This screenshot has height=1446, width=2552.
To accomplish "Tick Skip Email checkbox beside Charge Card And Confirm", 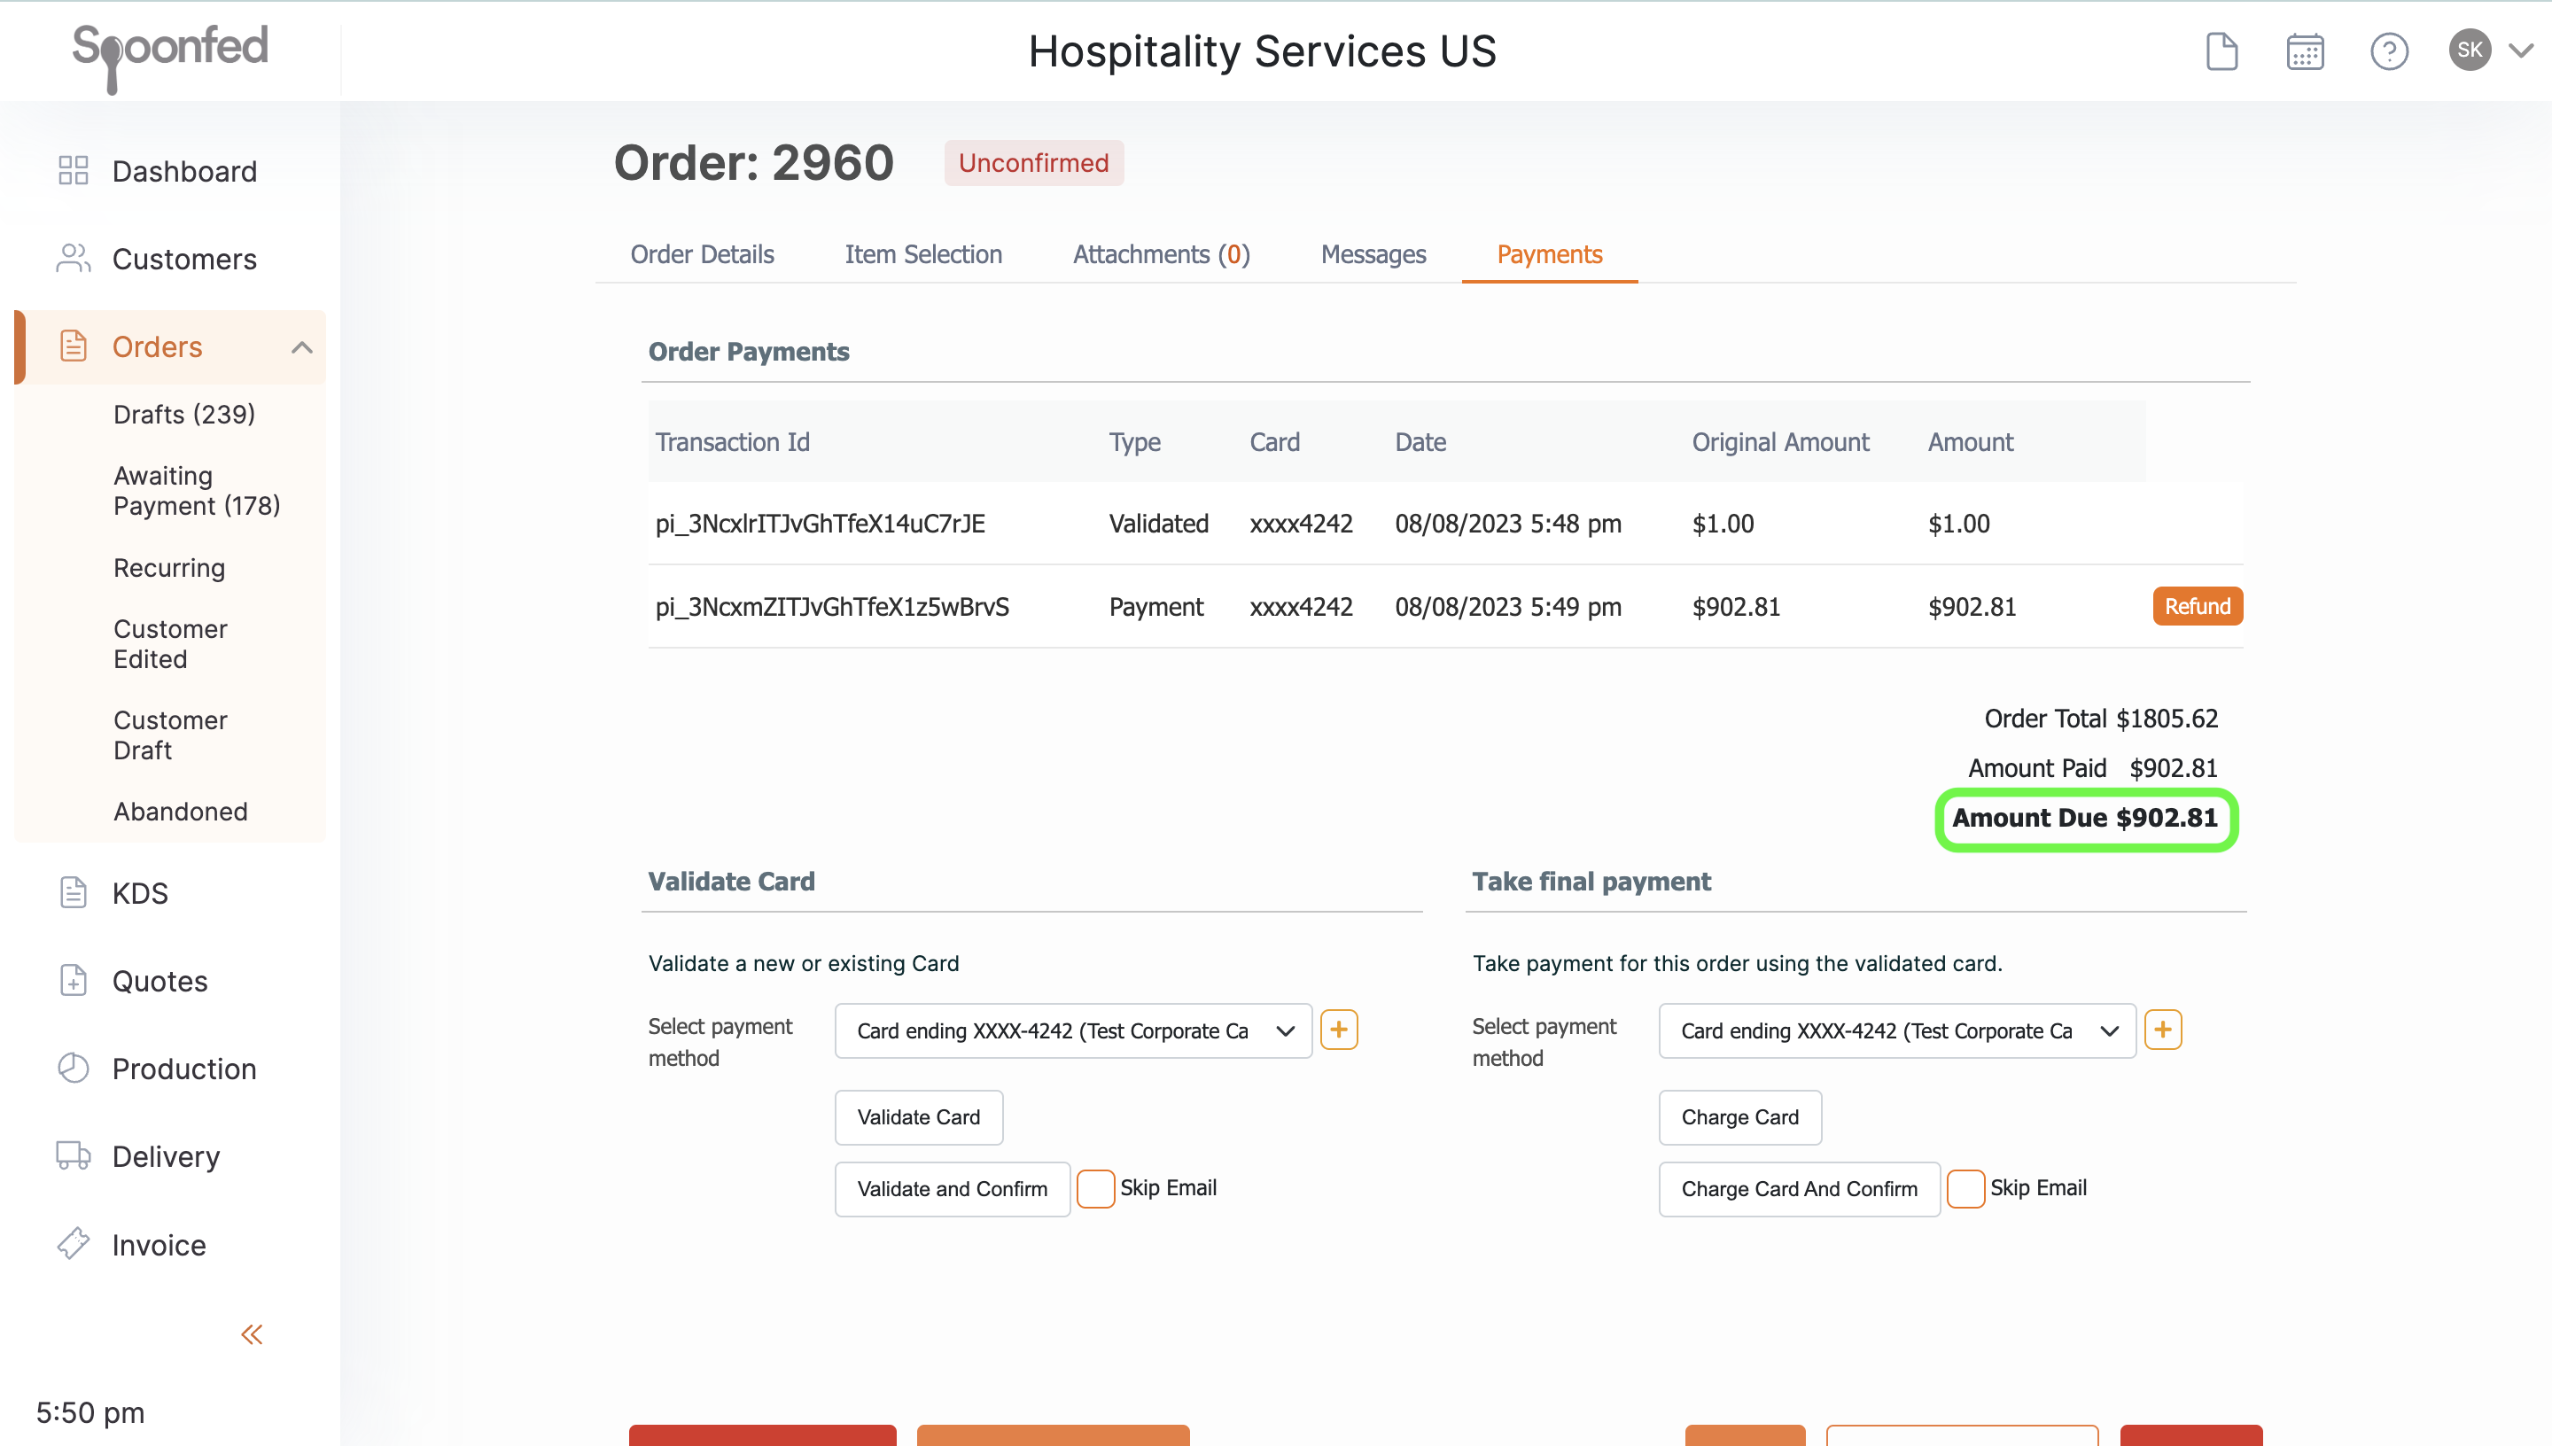I will 1965,1189.
